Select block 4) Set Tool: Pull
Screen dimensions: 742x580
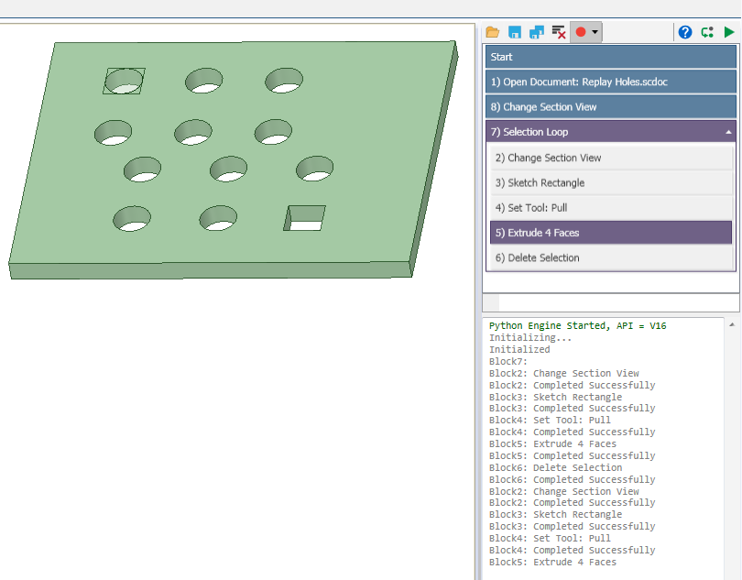pyautogui.click(x=611, y=208)
